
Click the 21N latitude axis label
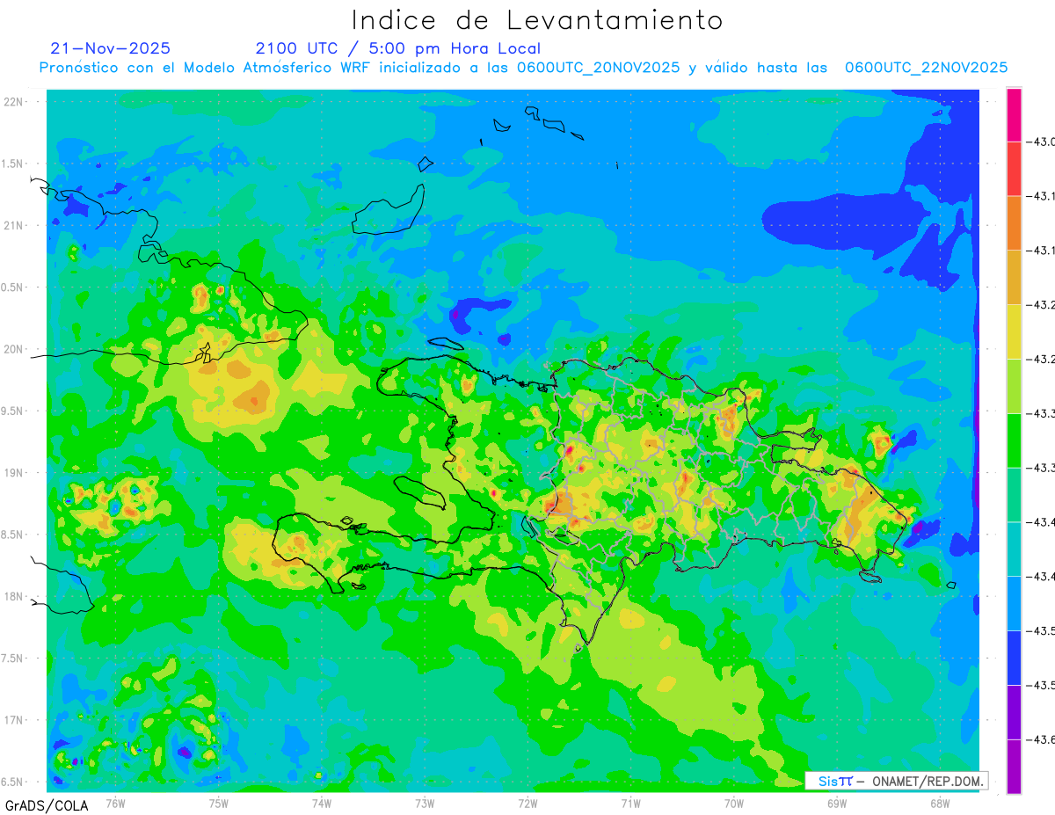tap(13, 225)
